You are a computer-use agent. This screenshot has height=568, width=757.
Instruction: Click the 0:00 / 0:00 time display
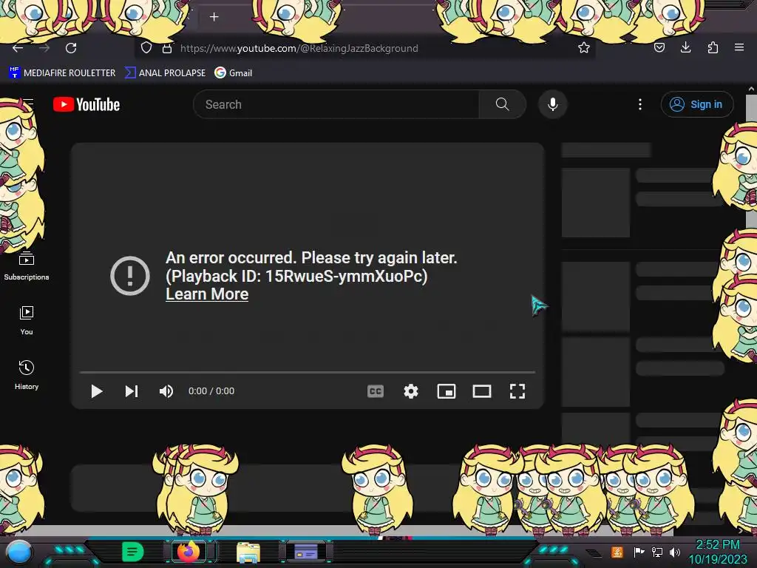pos(211,391)
